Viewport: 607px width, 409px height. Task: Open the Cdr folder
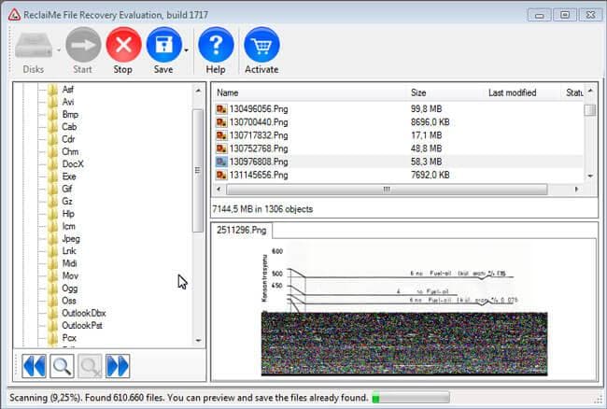[x=61, y=139]
